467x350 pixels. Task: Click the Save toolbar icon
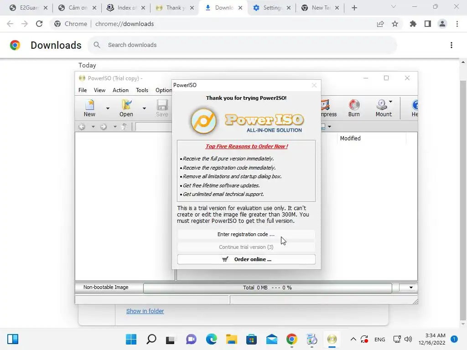[x=162, y=108]
